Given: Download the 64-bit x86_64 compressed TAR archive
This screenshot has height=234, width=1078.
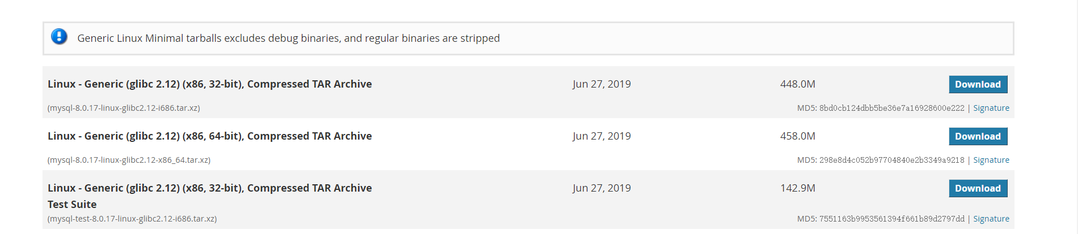Looking at the screenshot, I should pos(978,136).
